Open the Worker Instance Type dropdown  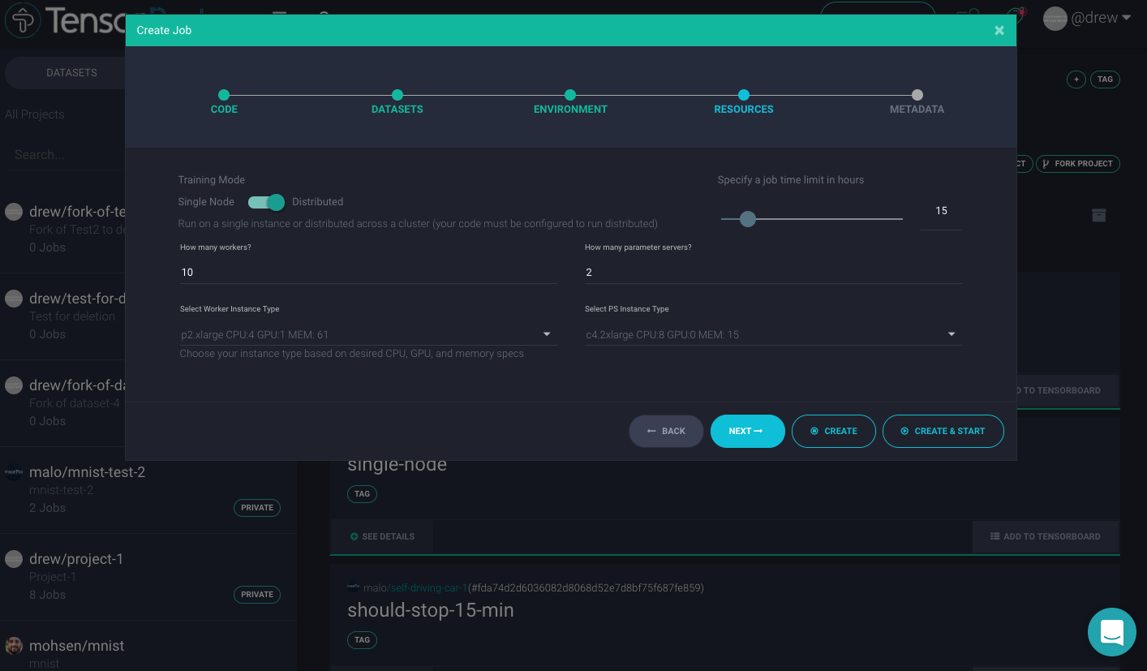pos(368,334)
